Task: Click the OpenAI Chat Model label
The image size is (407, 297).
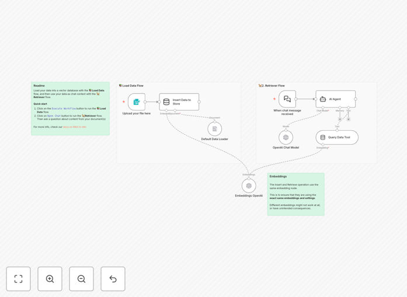Action: coord(286,148)
